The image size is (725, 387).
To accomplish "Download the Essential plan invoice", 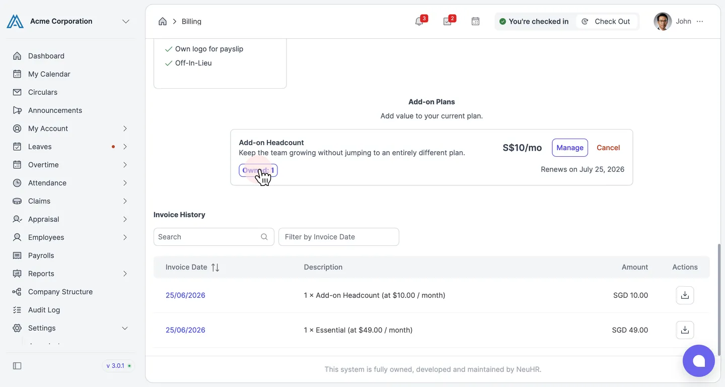I will pos(685,330).
